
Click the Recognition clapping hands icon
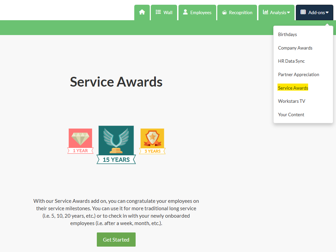point(224,12)
